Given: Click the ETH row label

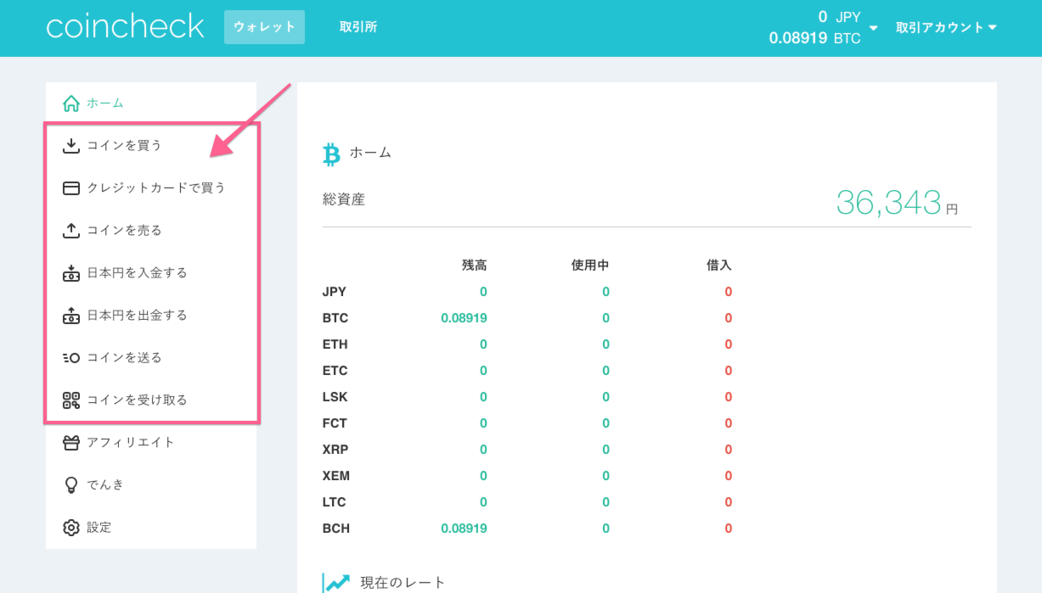Looking at the screenshot, I should tap(335, 344).
